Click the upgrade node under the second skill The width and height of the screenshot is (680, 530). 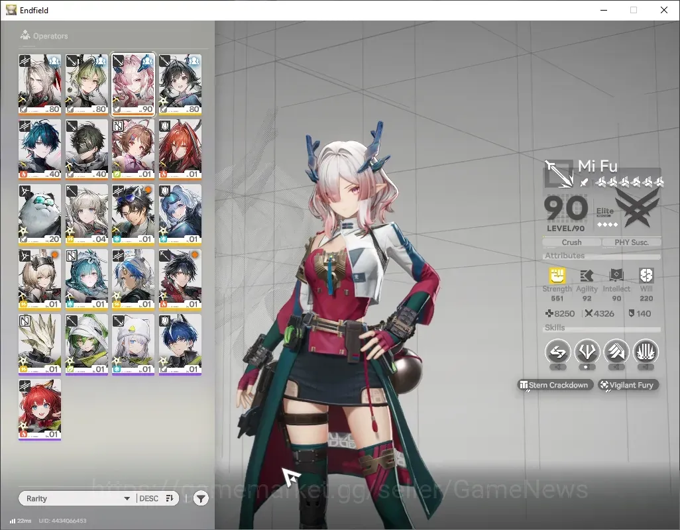point(587,368)
